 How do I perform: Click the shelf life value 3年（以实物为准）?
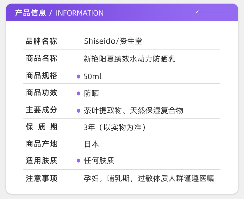click(x=115, y=127)
